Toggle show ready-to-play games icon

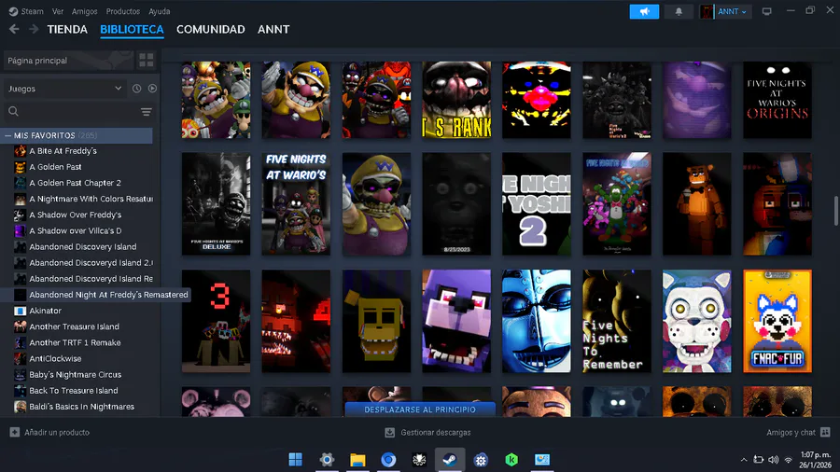pos(152,89)
